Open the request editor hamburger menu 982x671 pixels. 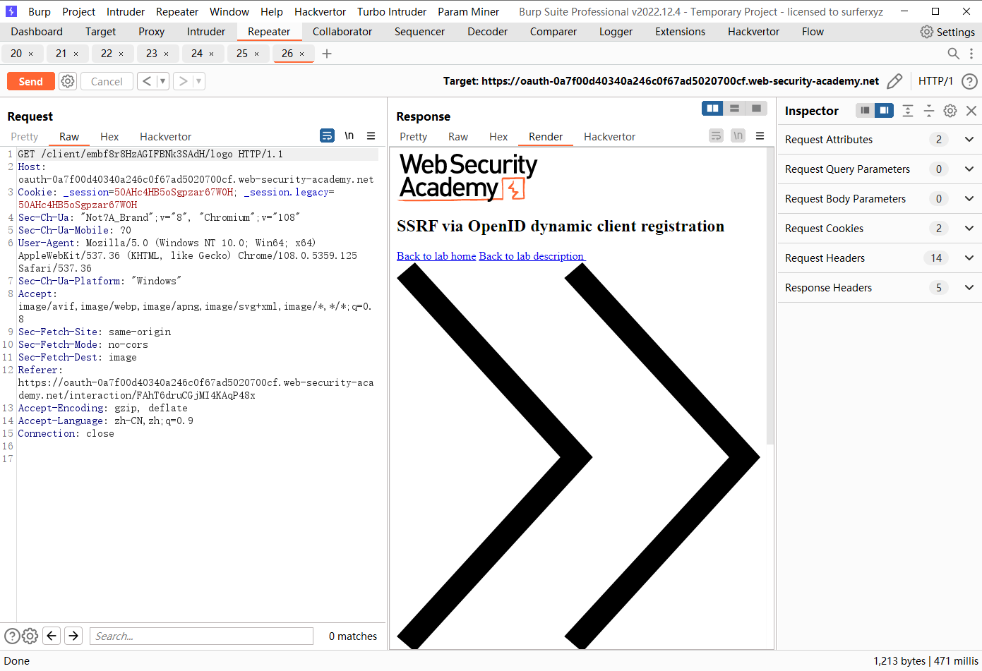[370, 135]
